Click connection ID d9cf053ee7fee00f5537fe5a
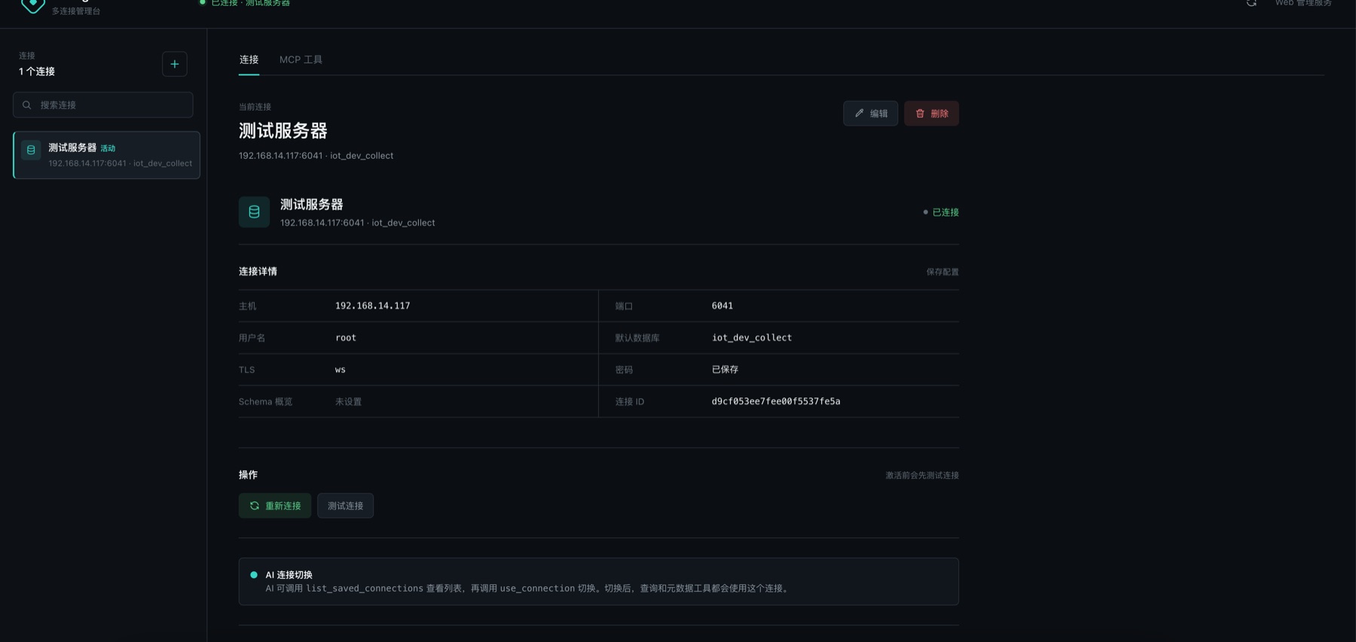 pyautogui.click(x=776, y=401)
